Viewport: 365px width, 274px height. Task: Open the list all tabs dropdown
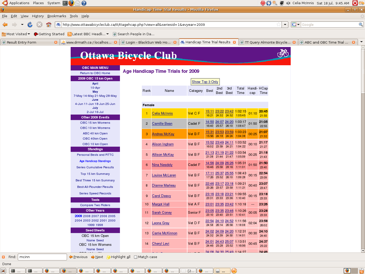pyautogui.click(x=361, y=42)
